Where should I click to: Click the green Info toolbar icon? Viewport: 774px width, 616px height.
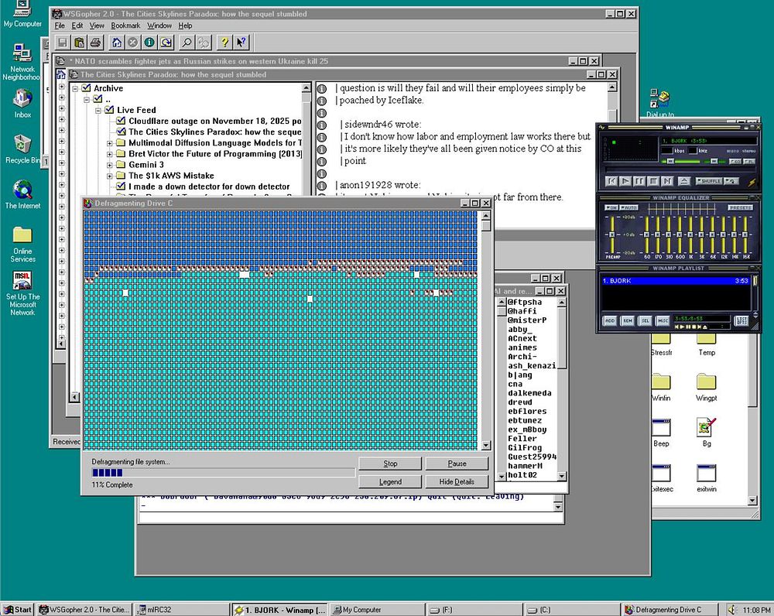149,43
